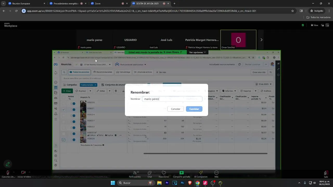Open TikTok from the taskbar
Image resolution: width=333 pixels, height=187 pixels.
205,183
